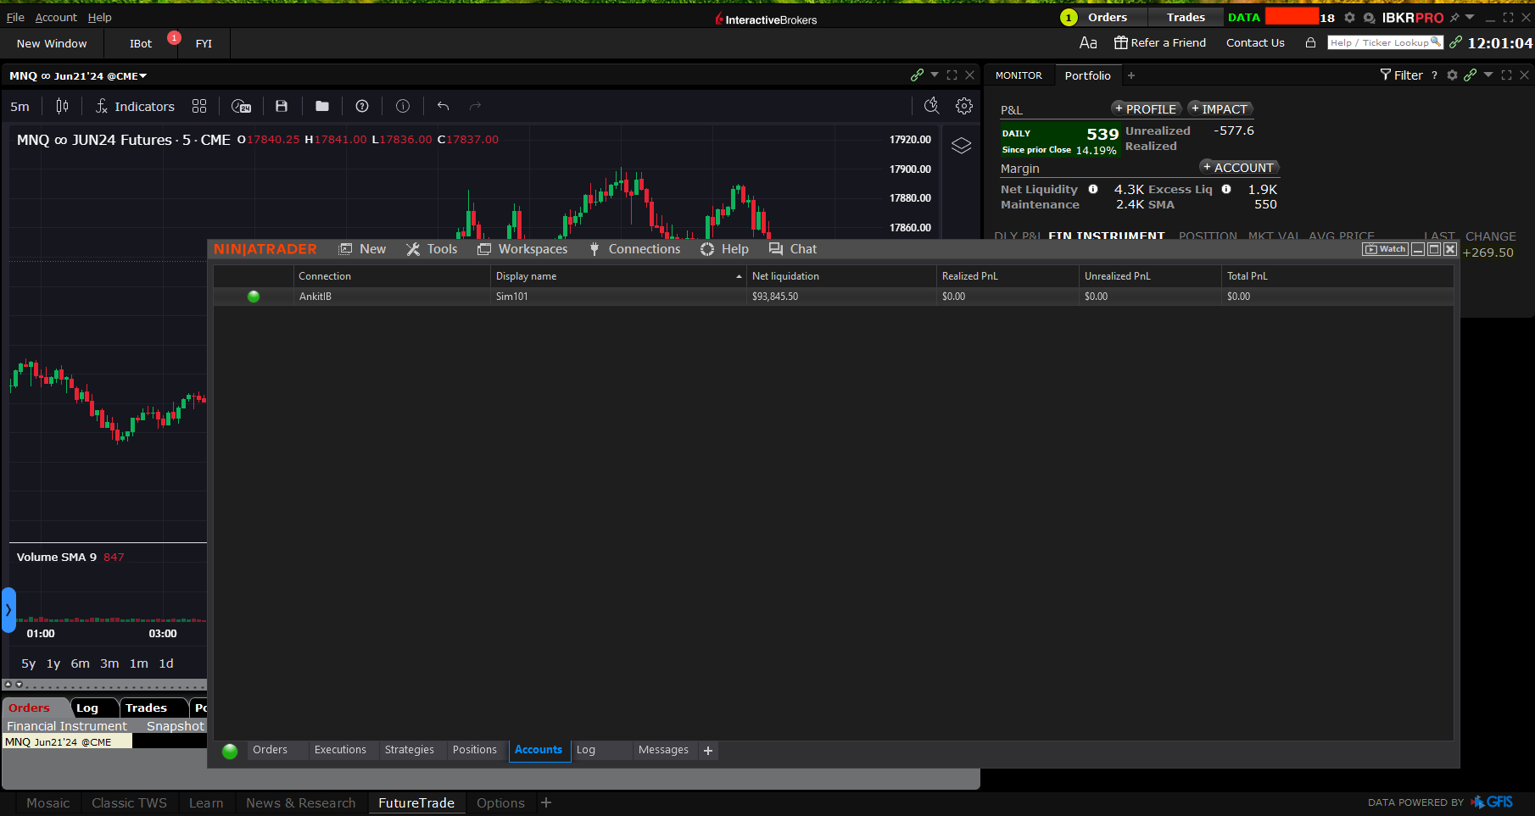Expand the IMPACT section in P&L
The height and width of the screenshot is (816, 1535).
1220,109
